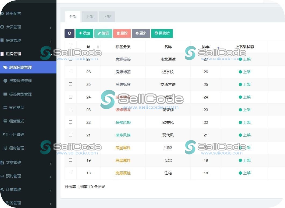Check the row checkbox for Id 18 住宅
This screenshot has width=285, height=208.
[70, 172]
